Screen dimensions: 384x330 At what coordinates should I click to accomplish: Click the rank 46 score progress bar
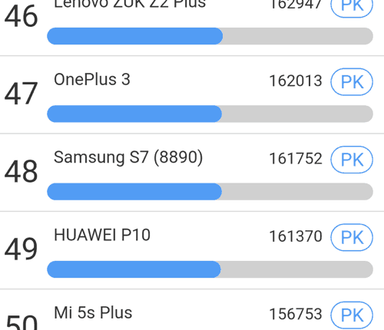[210, 36]
